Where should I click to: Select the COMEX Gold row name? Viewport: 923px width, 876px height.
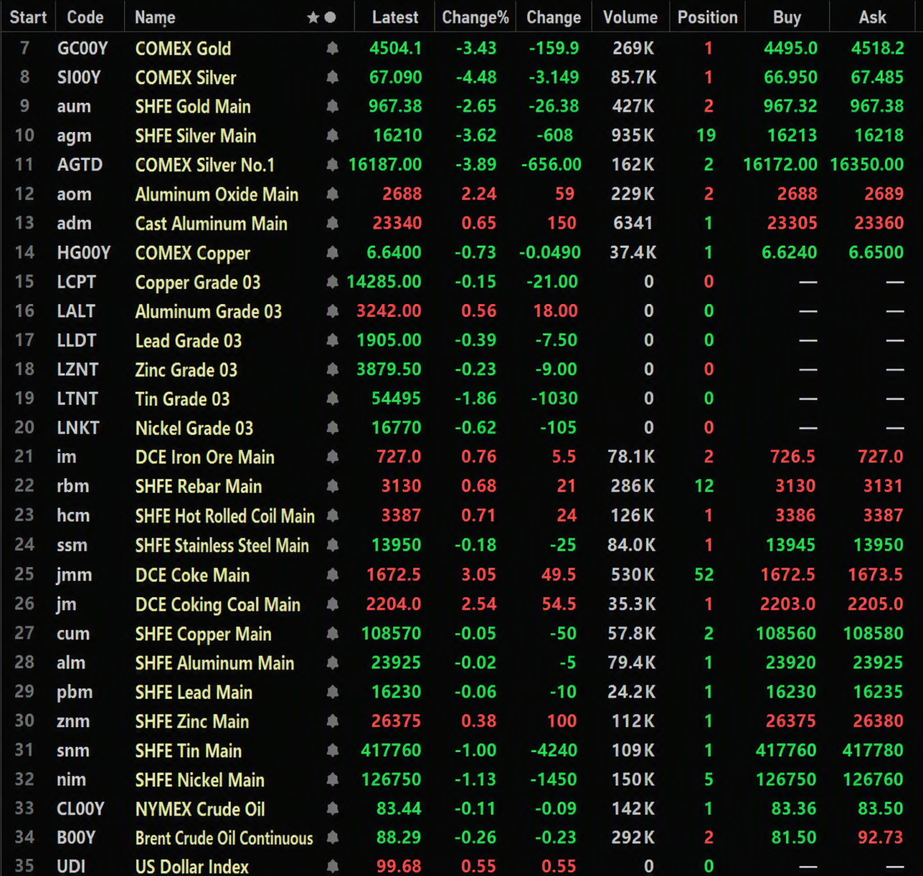tap(184, 49)
